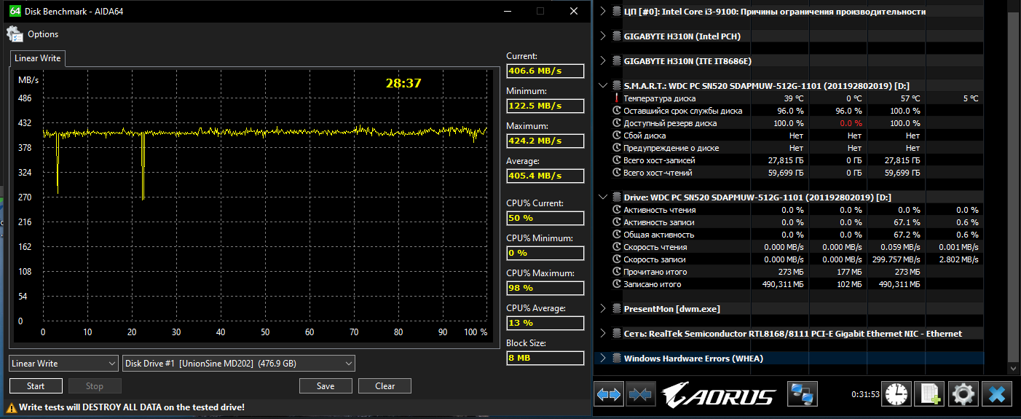Click the log sheet with green plus icon
Image resolution: width=1021 pixels, height=419 pixels.
click(x=930, y=394)
